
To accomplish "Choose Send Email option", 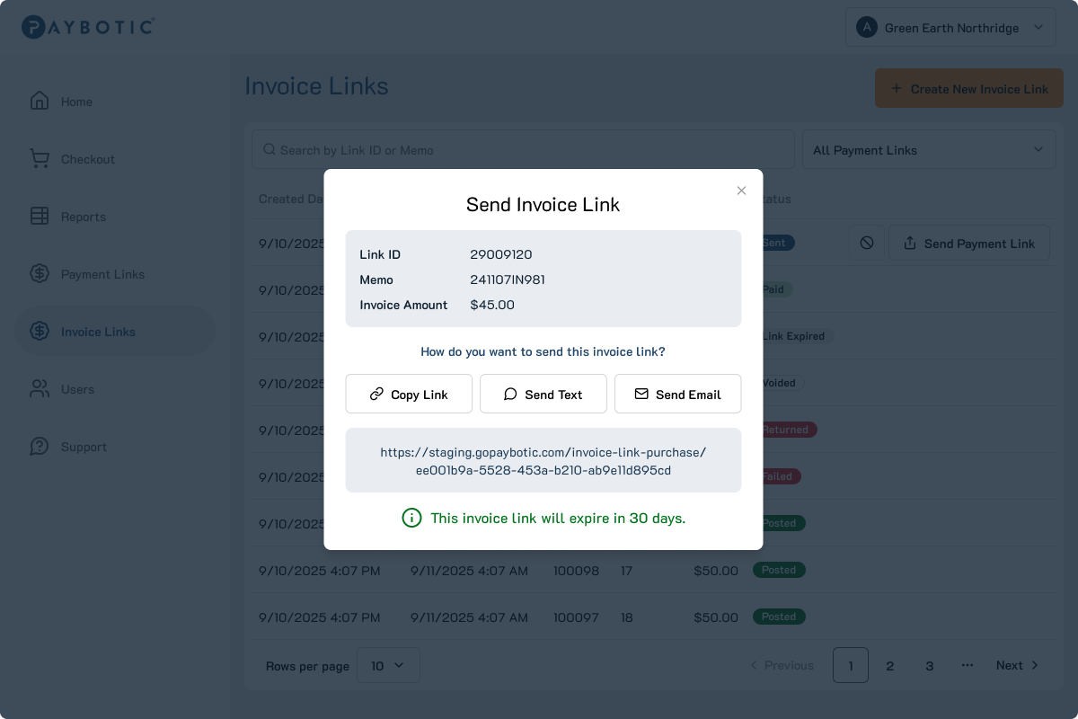I will point(677,395).
